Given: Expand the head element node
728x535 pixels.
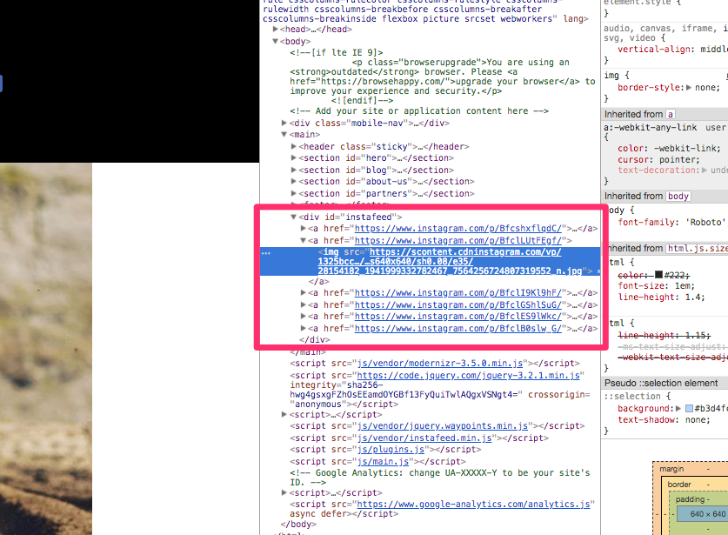Looking at the screenshot, I should tap(276, 30).
